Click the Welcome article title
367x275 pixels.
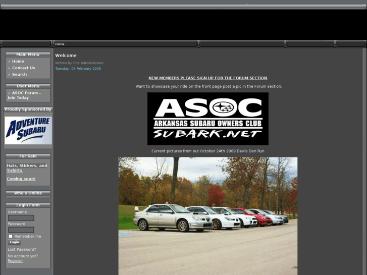click(66, 56)
